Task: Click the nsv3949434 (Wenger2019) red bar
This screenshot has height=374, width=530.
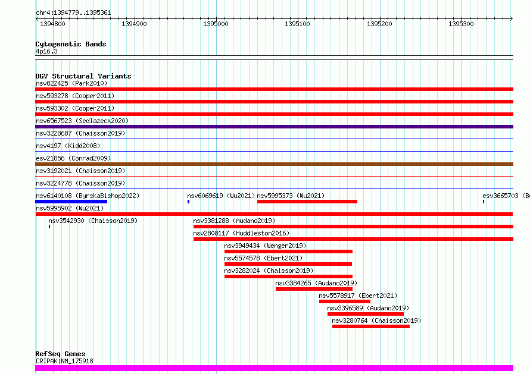Action: point(288,252)
